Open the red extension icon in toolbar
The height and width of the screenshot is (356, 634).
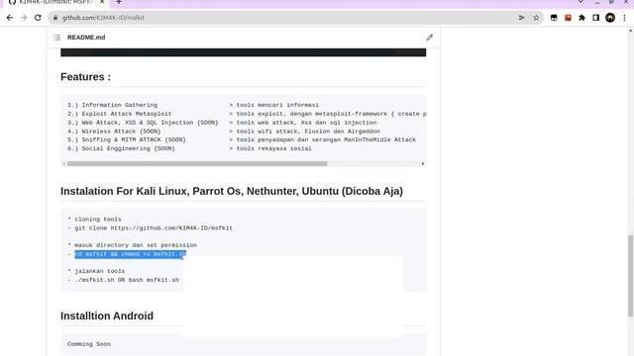tap(568, 18)
